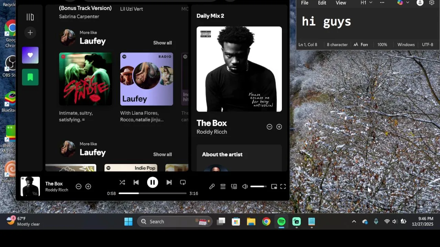This screenshot has width=440, height=247.
Task: Open the About the artist card
Action: 239,158
